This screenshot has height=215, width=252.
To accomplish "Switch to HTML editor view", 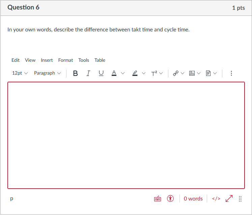I will tap(216, 199).
